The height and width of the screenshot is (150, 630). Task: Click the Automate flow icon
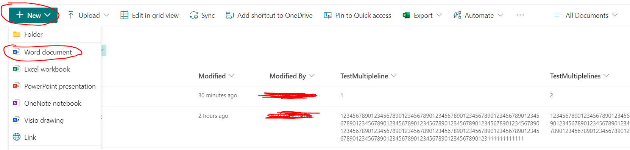(x=457, y=15)
